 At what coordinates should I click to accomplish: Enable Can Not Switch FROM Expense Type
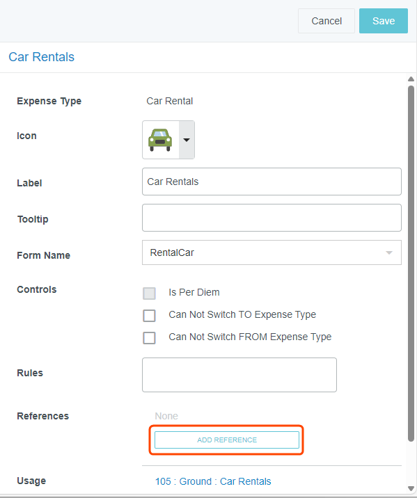149,338
